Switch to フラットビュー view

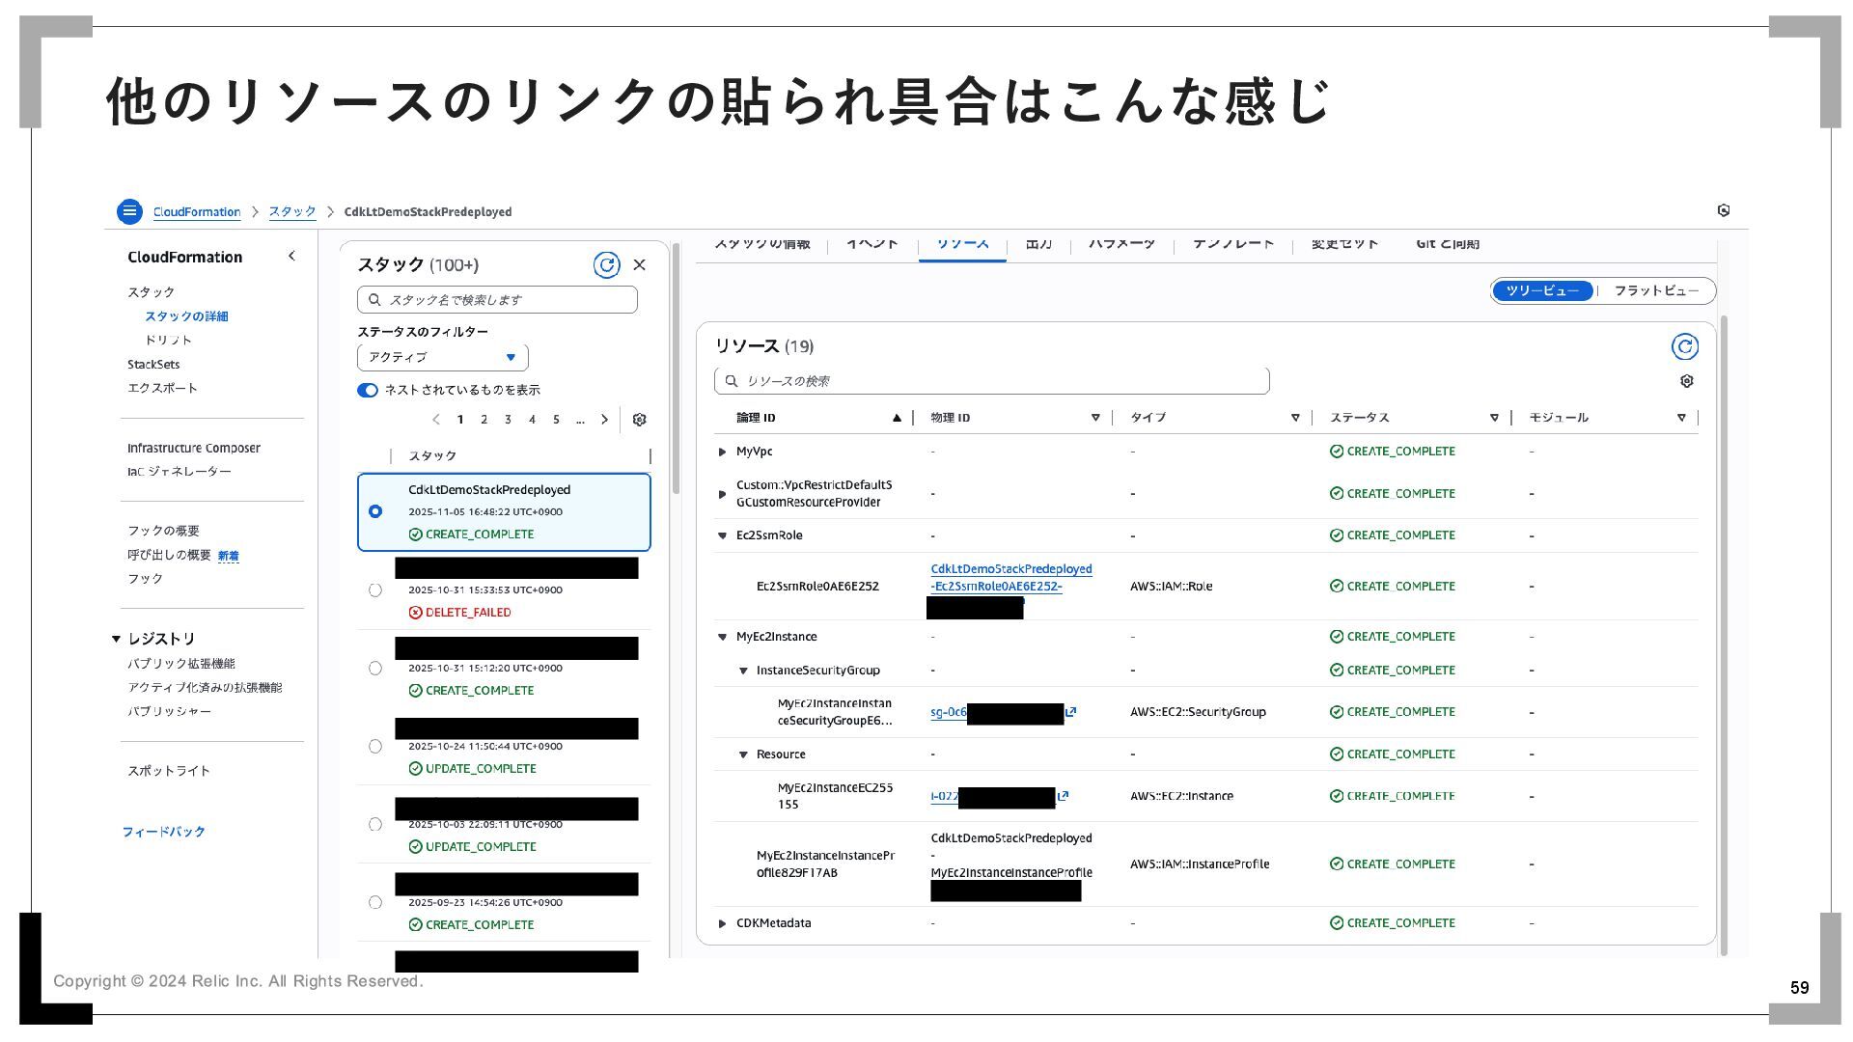1656,290
